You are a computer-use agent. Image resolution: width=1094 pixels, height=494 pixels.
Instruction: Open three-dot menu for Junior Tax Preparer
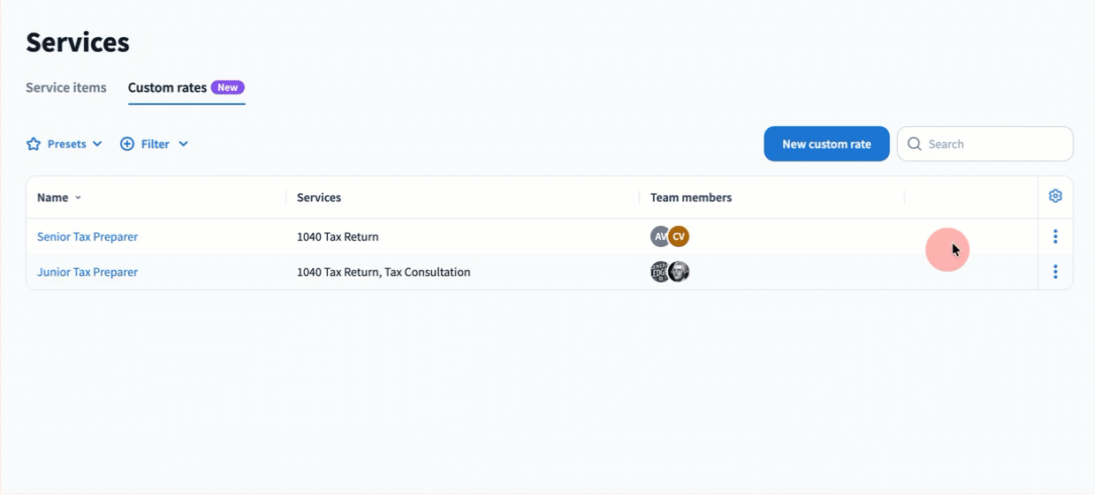pos(1055,272)
